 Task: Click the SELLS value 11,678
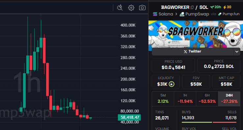pyautogui.click(x=231, y=118)
